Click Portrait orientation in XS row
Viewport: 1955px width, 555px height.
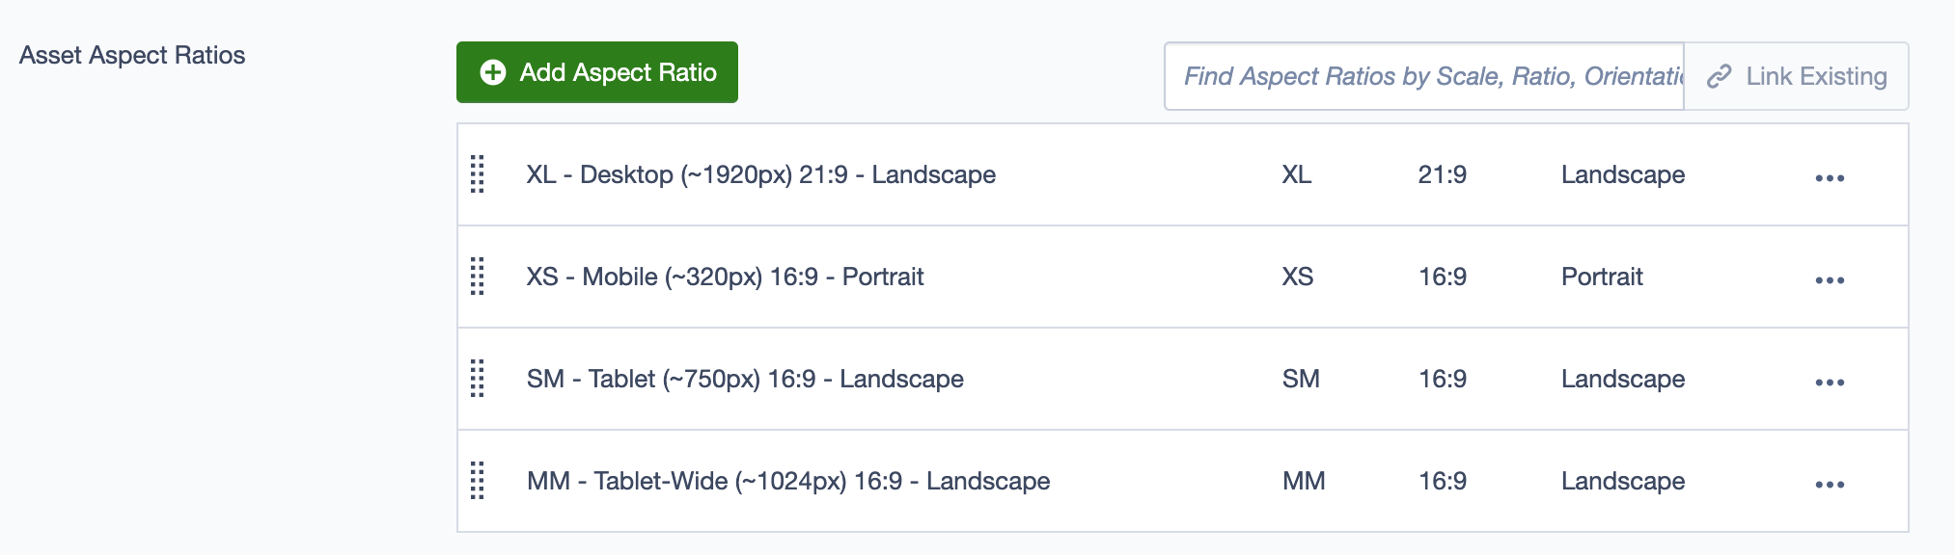(1601, 277)
